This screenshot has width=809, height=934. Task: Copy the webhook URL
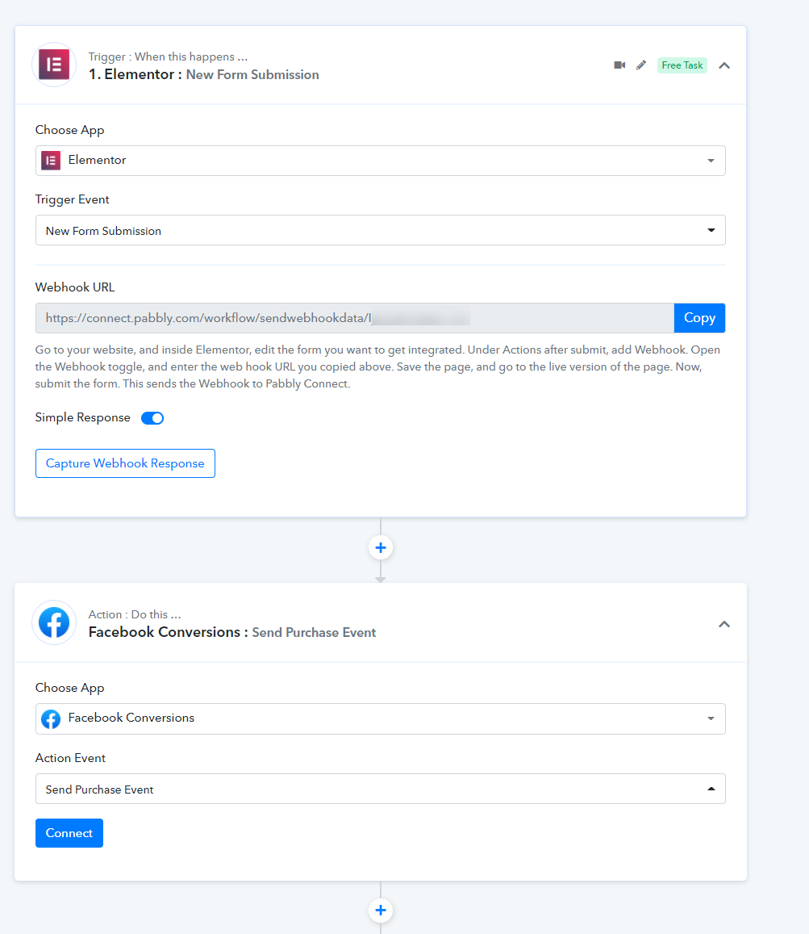click(x=699, y=318)
